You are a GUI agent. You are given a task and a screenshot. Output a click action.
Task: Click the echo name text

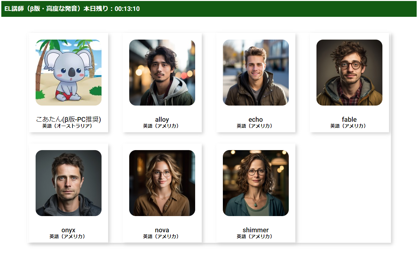[x=256, y=119]
